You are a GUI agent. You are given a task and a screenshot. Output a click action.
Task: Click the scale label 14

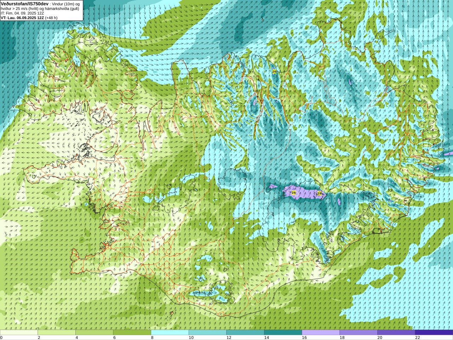(x=266, y=338)
